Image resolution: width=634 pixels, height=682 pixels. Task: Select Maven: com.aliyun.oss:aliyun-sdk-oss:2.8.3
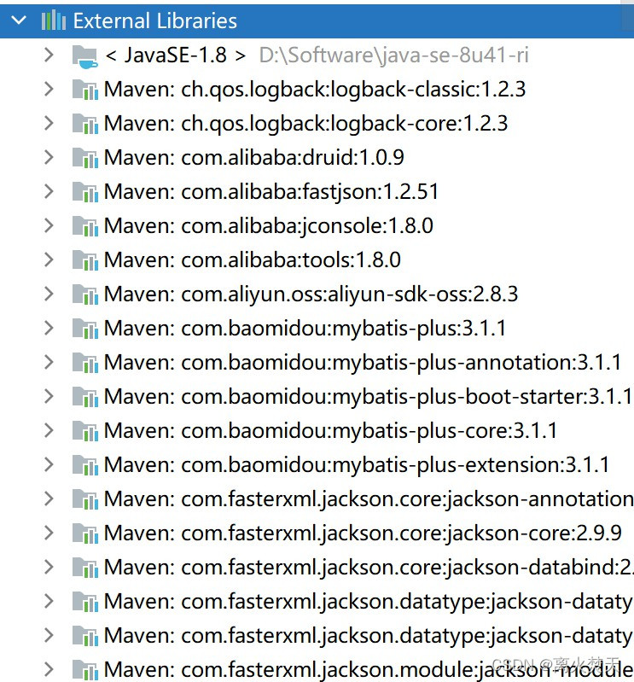click(x=311, y=294)
